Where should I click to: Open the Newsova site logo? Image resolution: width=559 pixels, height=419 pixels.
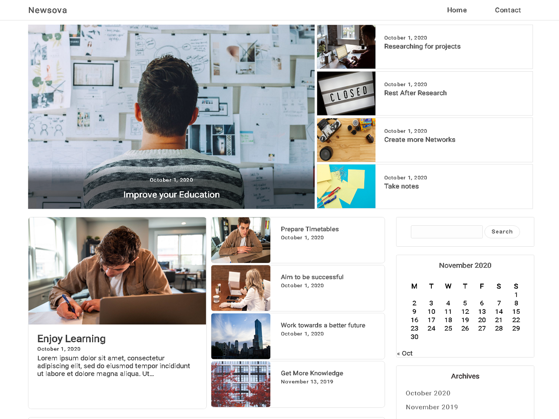pos(48,10)
